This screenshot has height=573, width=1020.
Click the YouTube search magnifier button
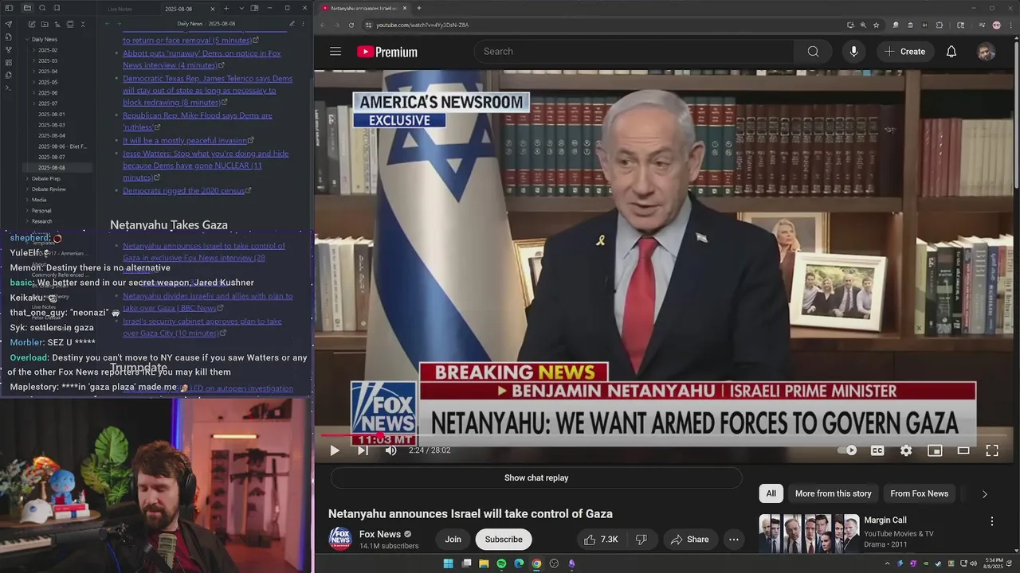(x=813, y=52)
